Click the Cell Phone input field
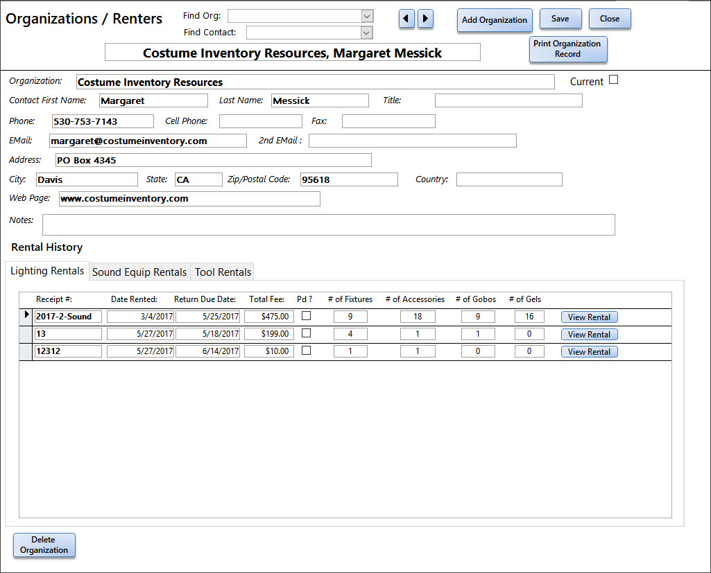 pyautogui.click(x=260, y=121)
